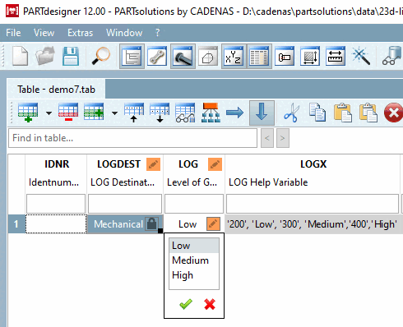Click the LOG column filter field
403x327 pixels.
click(194, 204)
